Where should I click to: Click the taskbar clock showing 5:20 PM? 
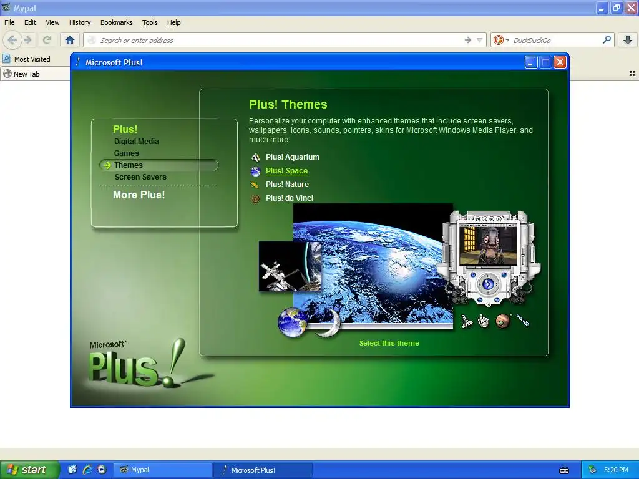[616, 470]
